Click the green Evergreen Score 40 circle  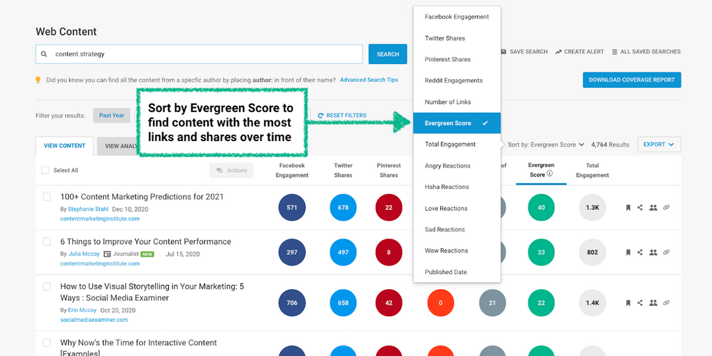(x=541, y=207)
